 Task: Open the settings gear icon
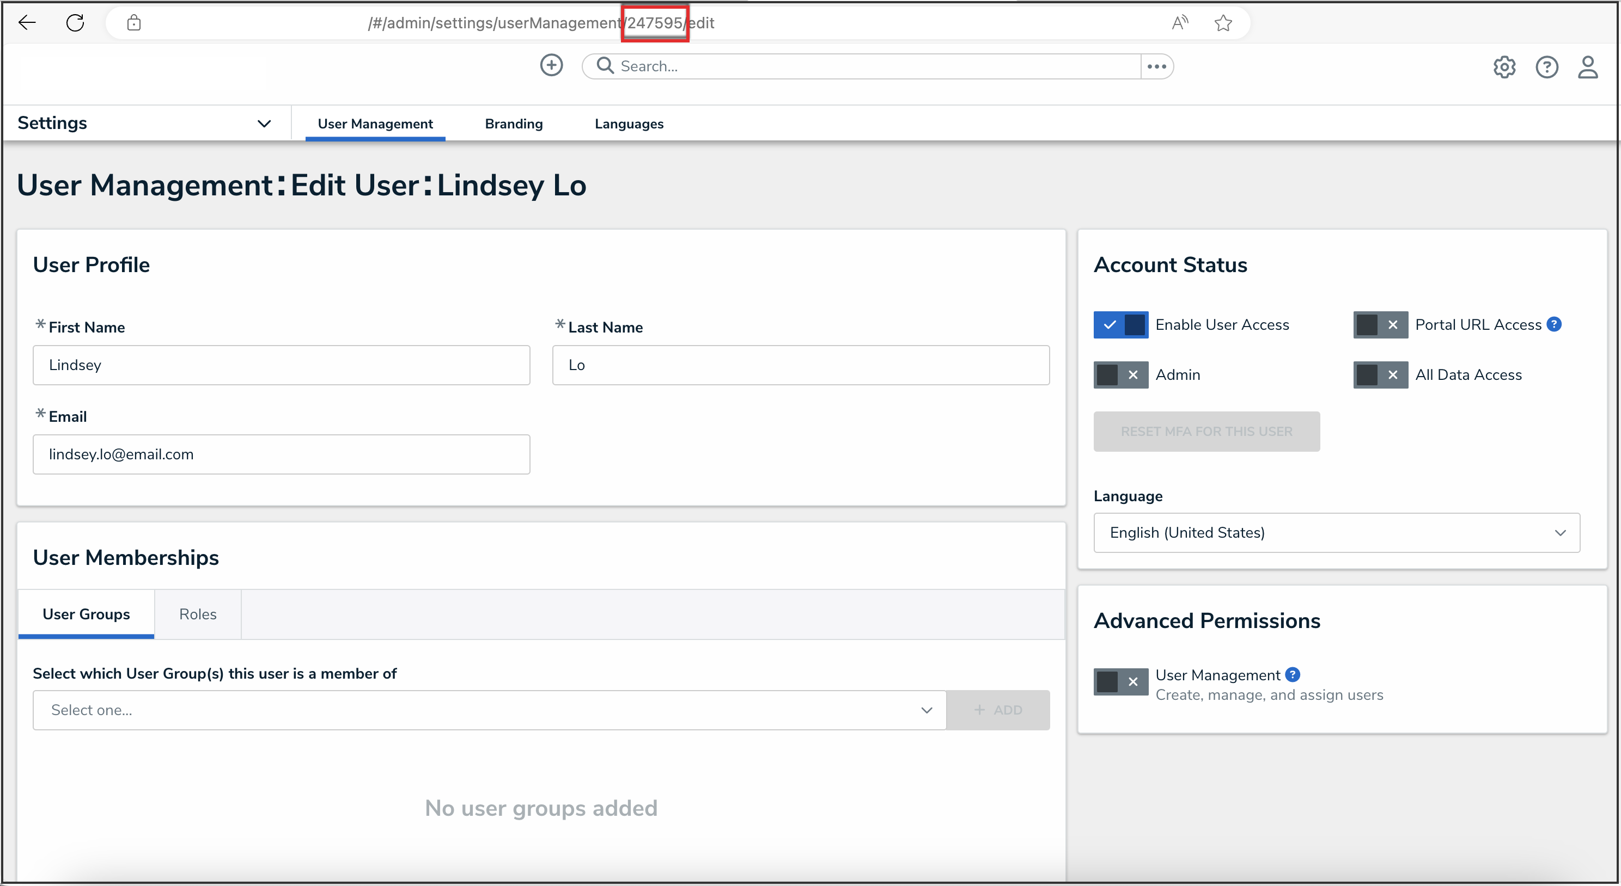(1504, 66)
